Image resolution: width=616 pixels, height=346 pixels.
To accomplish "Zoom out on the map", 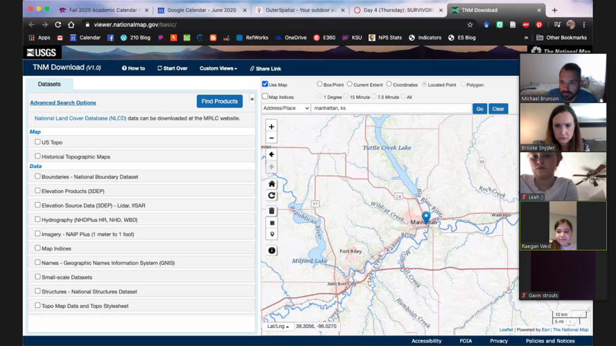I will 272,138.
